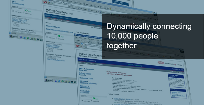Click sidebar Search input field in middle window
Screen dimensions: 204x105
coord(51,35)
